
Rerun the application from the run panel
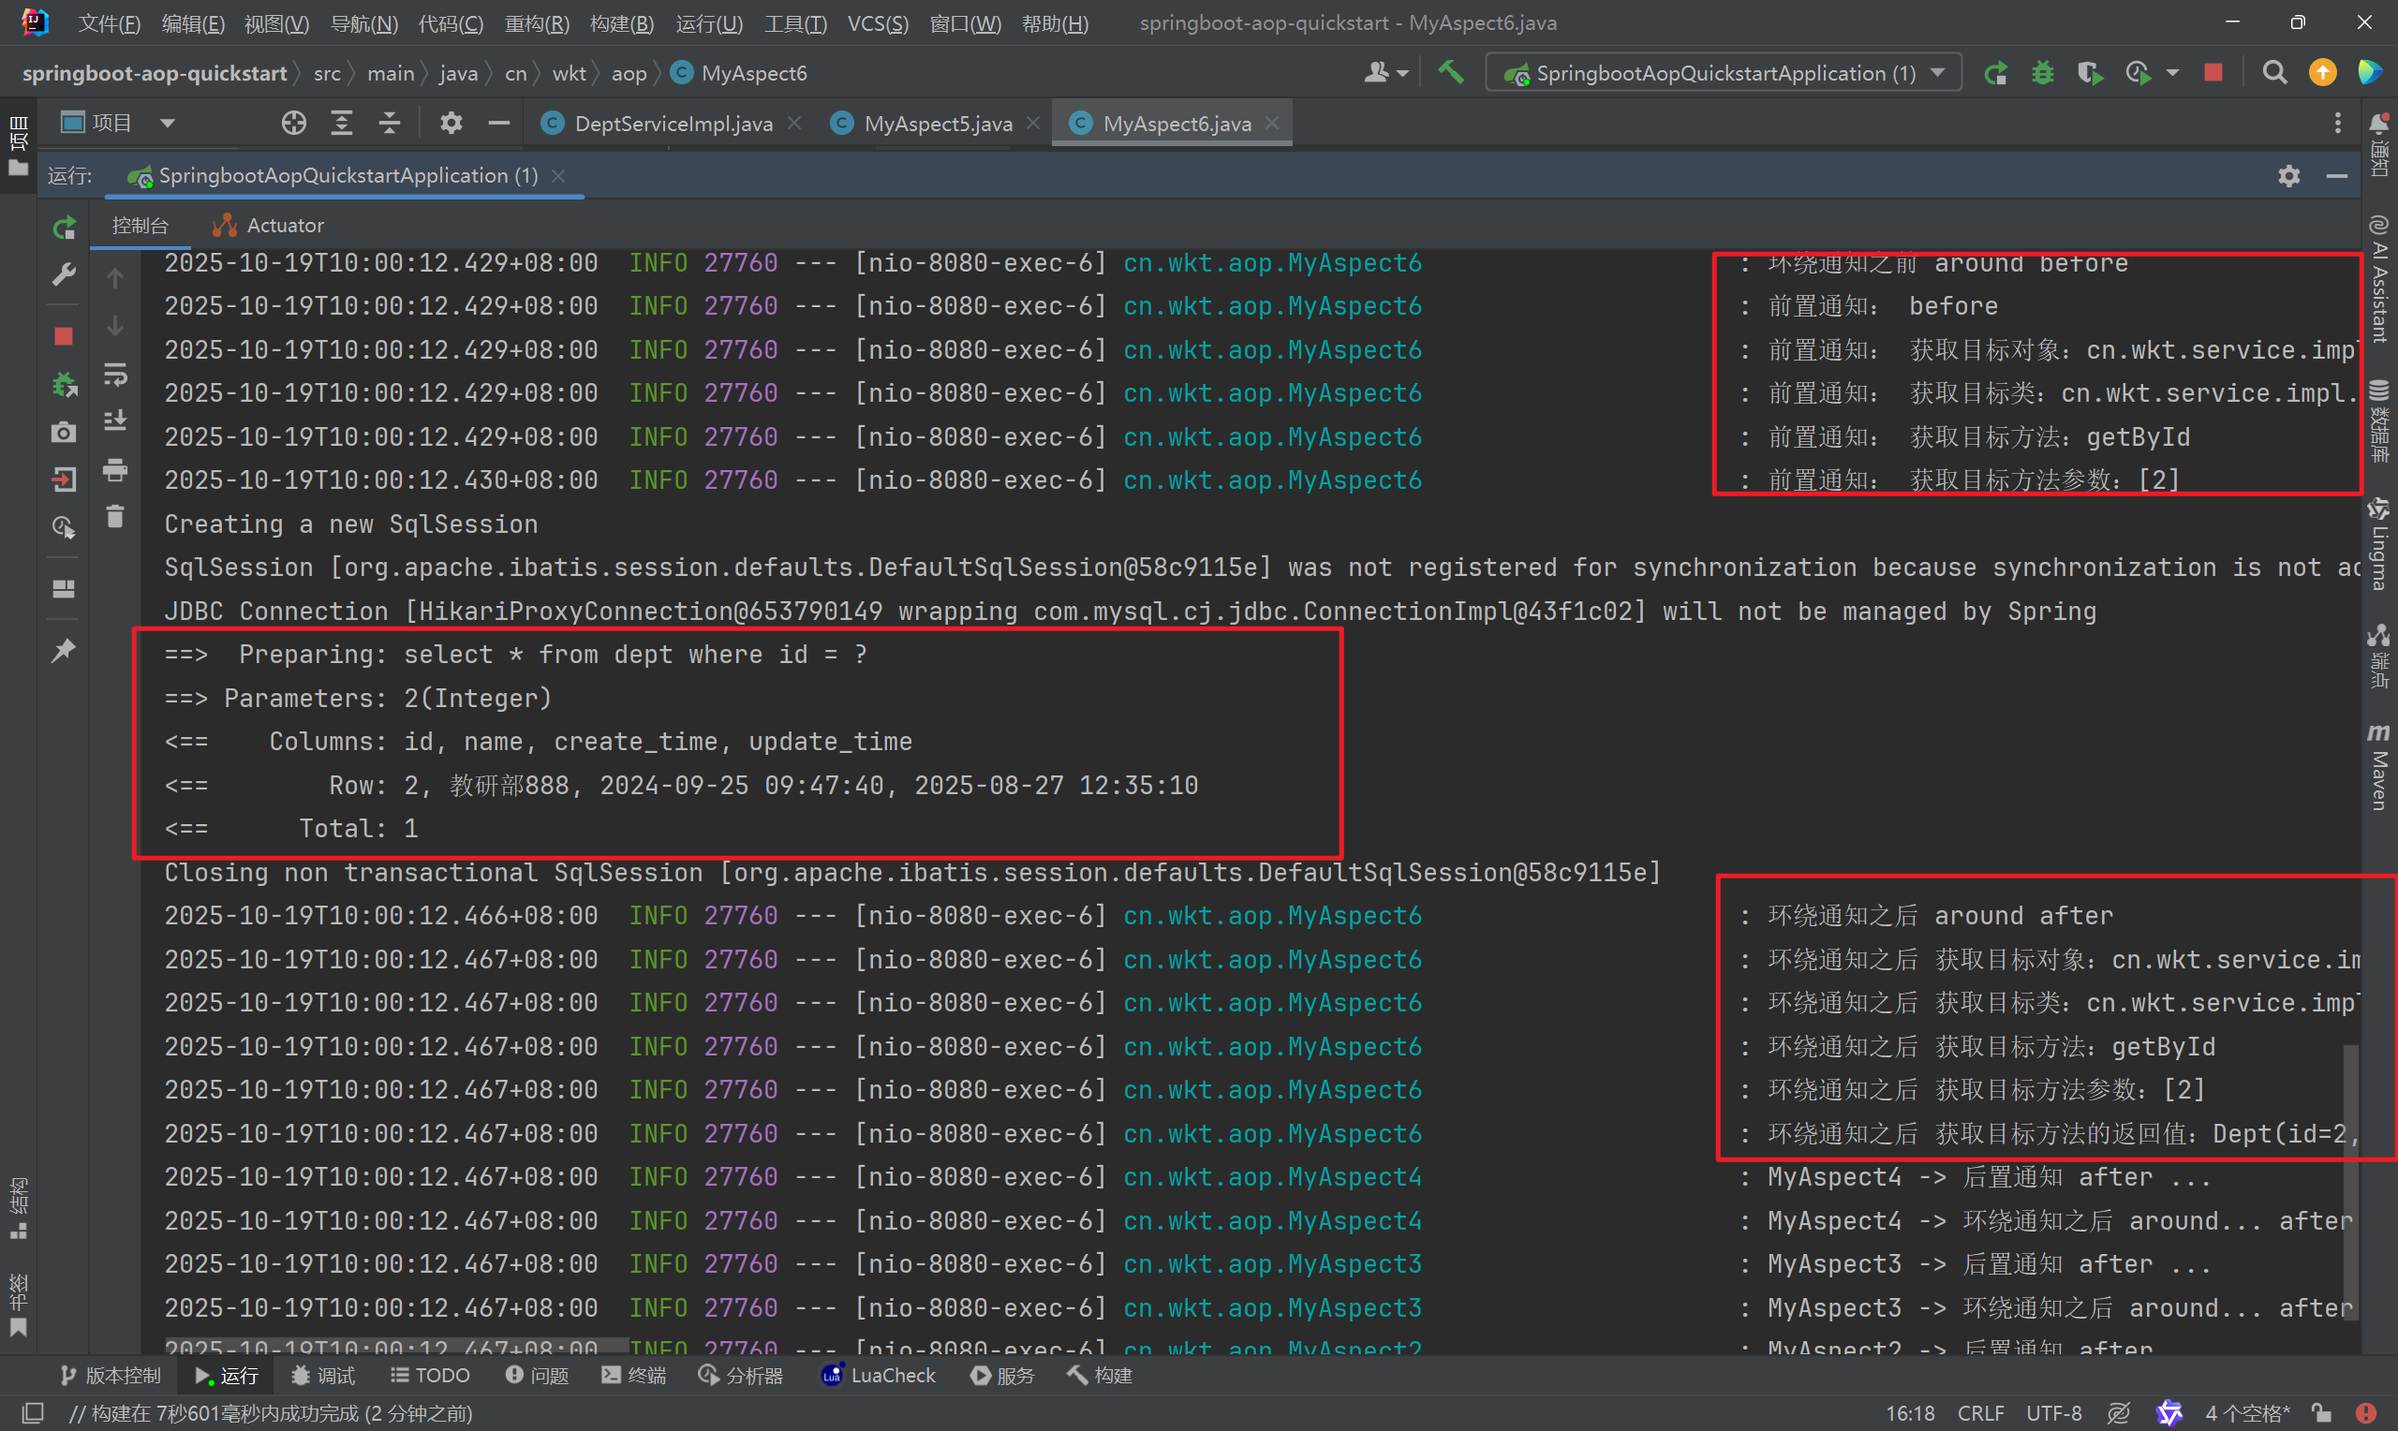click(x=64, y=228)
